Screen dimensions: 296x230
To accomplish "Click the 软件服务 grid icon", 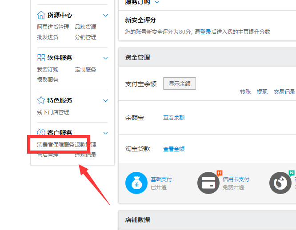I will pos(41,58).
